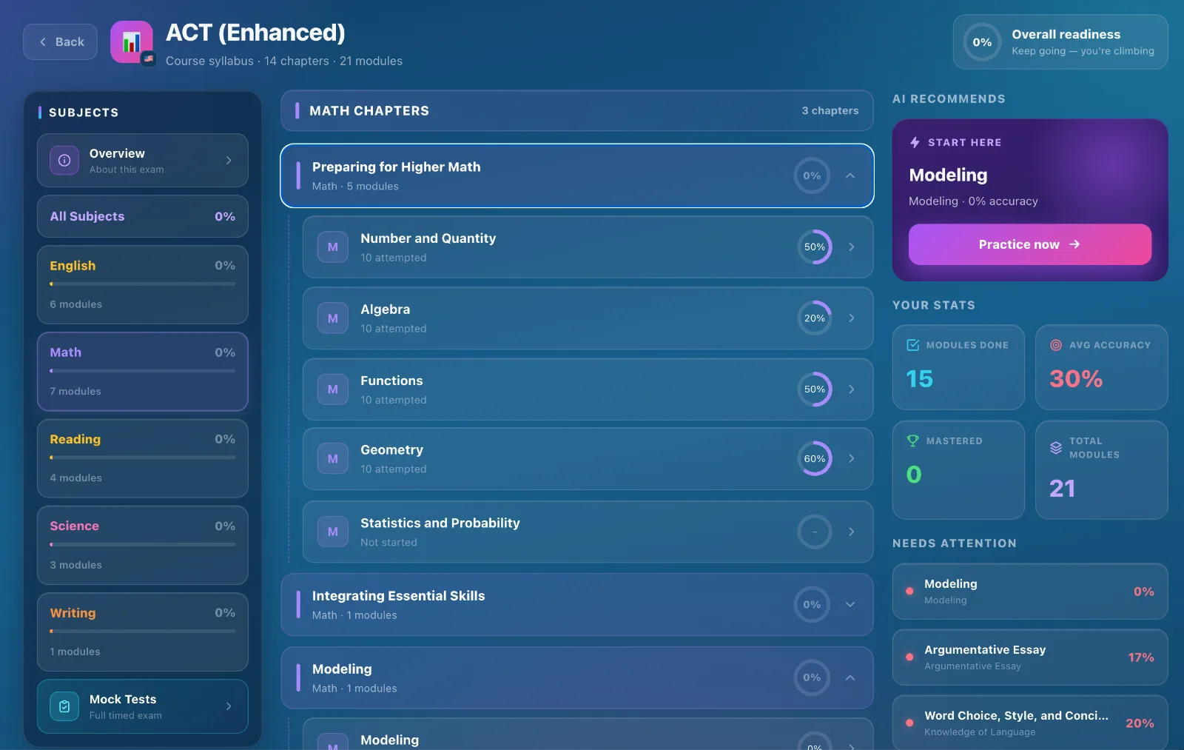
Task: Click the Avg Accuracy target icon
Action: tap(1056, 345)
